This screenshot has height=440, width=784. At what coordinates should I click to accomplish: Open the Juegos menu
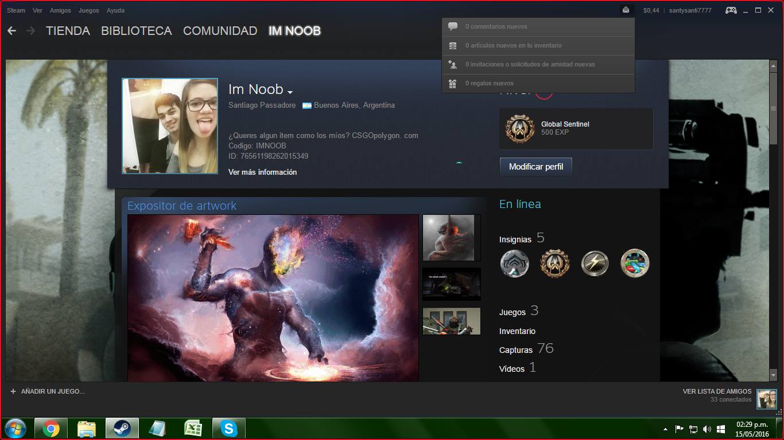click(x=88, y=10)
